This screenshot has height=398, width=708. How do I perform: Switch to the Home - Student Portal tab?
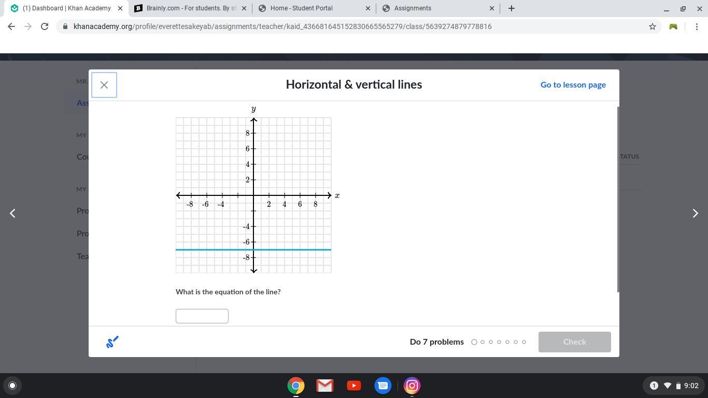[x=314, y=8]
